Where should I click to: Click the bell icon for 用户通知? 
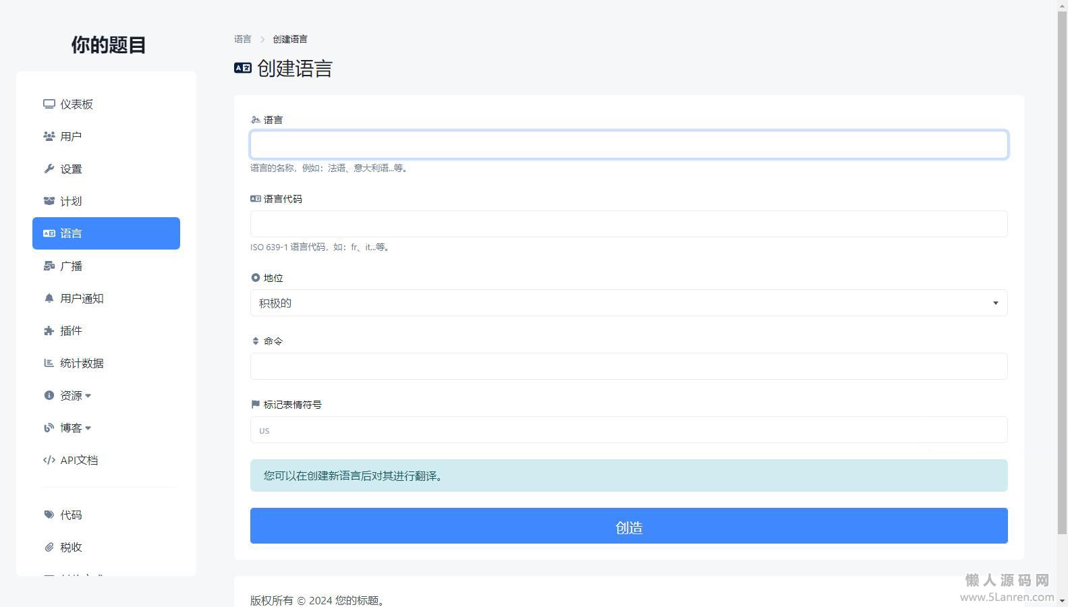pyautogui.click(x=49, y=298)
